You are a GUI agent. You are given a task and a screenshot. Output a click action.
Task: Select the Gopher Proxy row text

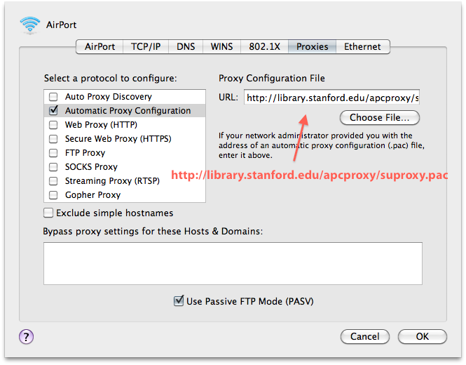coord(92,195)
